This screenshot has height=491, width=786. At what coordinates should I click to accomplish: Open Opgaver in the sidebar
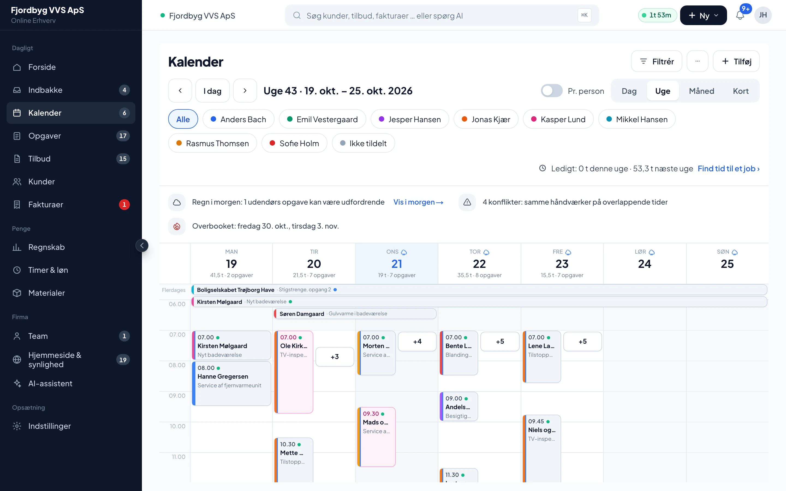pos(71,136)
